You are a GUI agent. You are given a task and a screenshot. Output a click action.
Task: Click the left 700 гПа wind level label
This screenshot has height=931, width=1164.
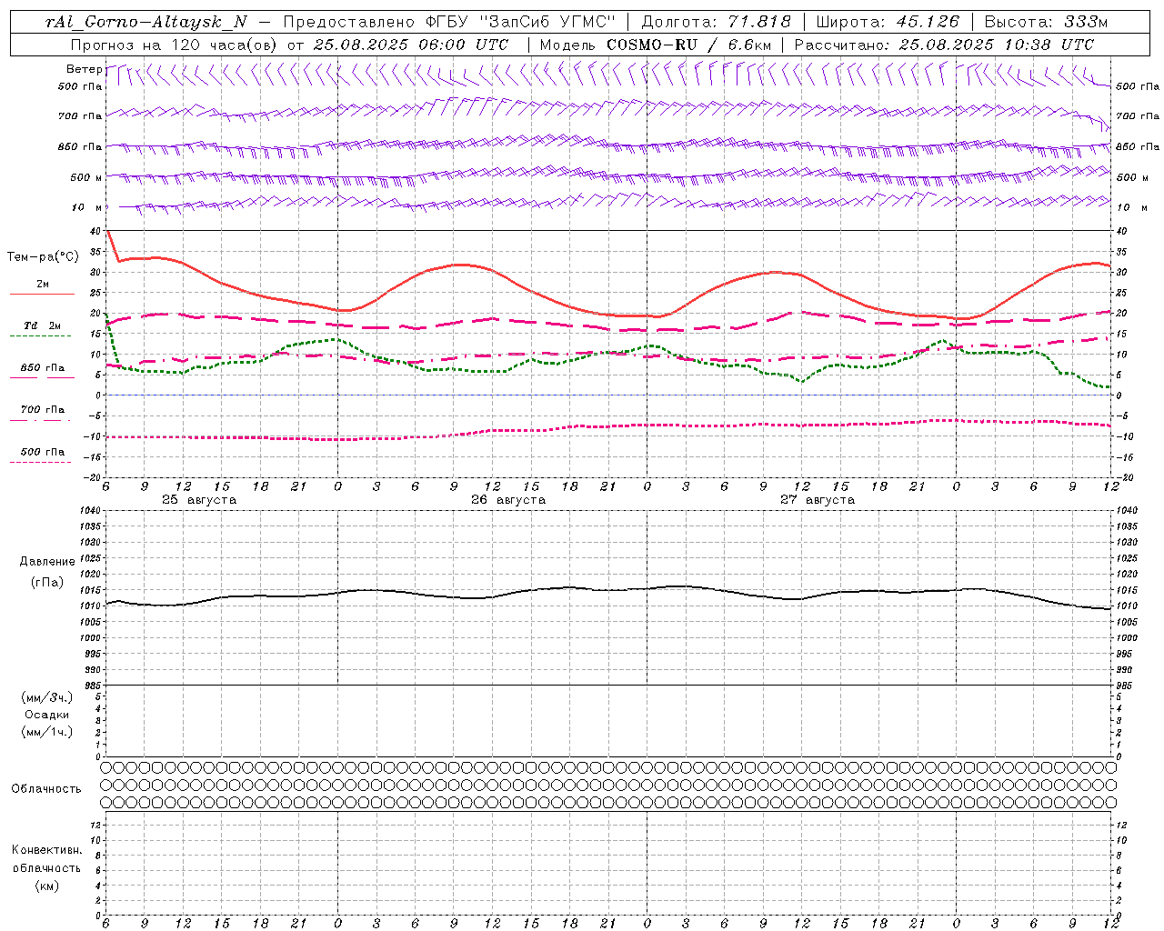click(x=80, y=116)
